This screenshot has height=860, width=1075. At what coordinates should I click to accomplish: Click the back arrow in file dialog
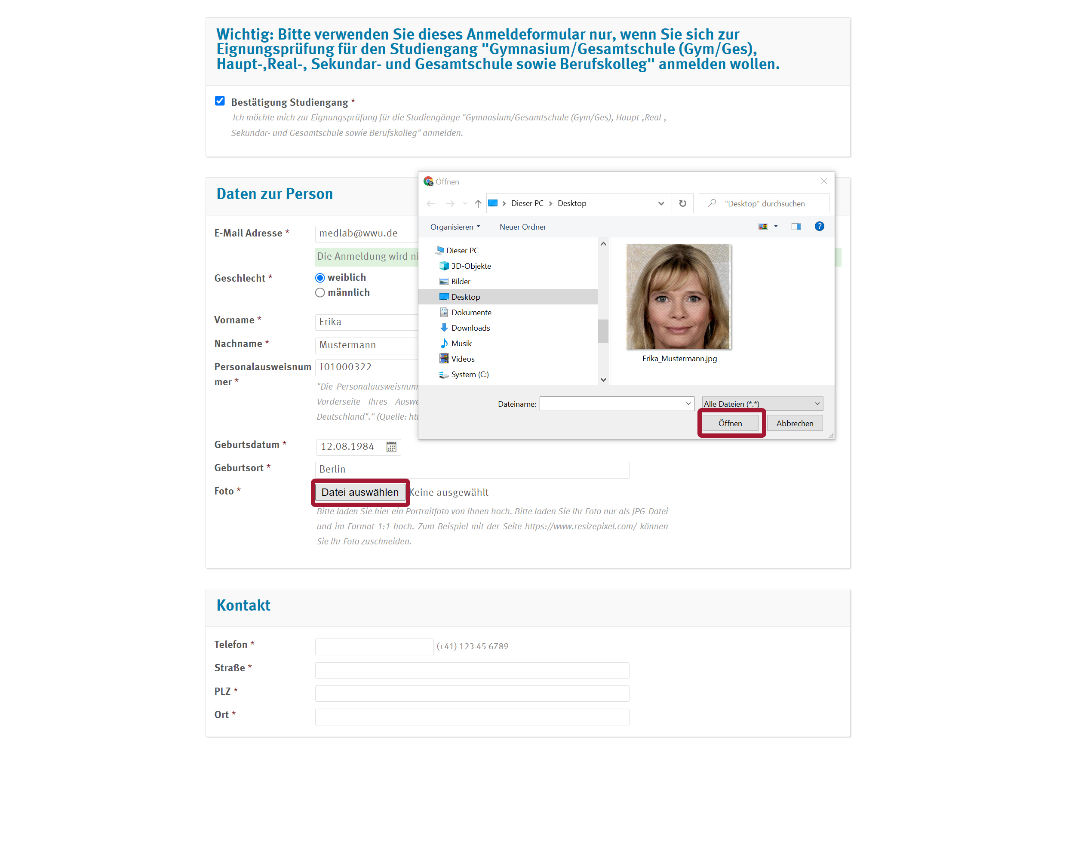(431, 203)
